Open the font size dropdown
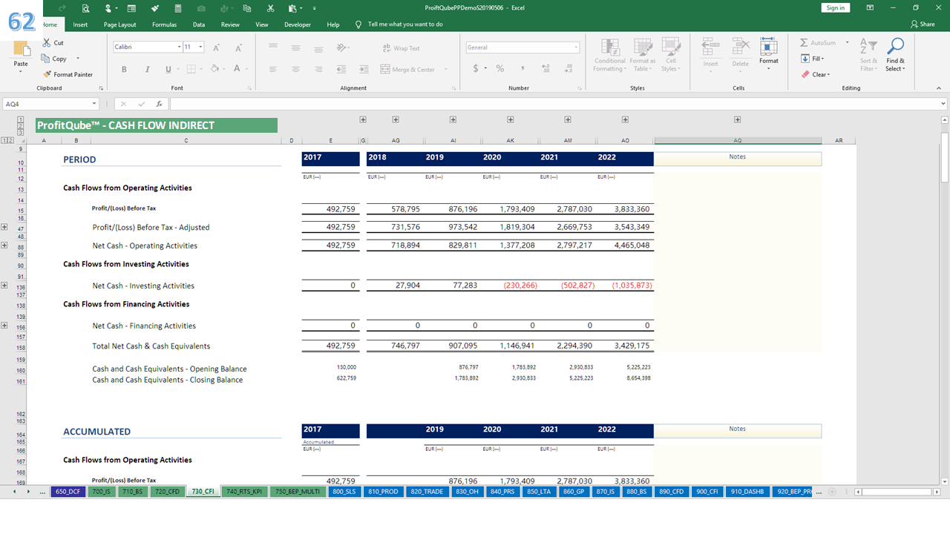 point(201,47)
